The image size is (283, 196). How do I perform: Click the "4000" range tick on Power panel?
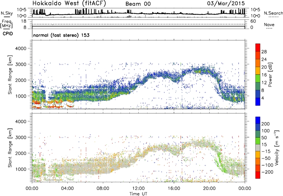click(x=21, y=48)
